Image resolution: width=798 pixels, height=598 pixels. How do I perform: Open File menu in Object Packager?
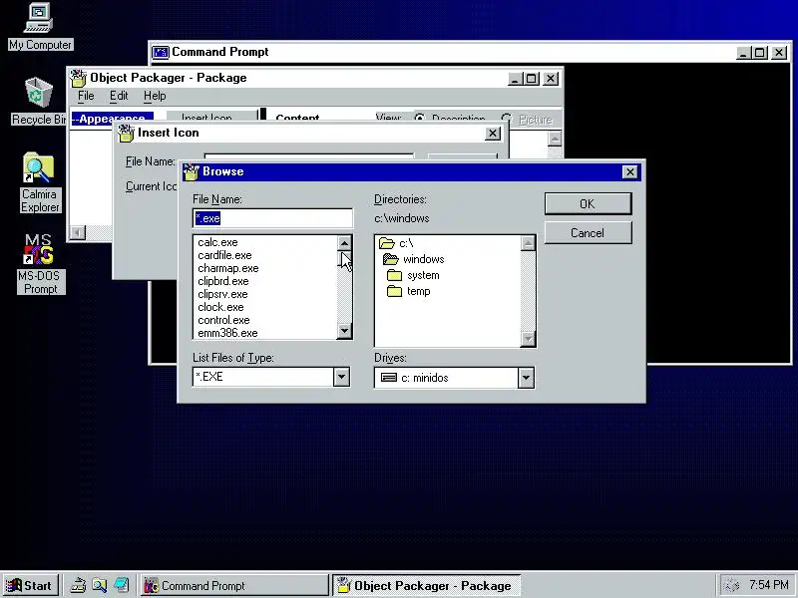86,96
